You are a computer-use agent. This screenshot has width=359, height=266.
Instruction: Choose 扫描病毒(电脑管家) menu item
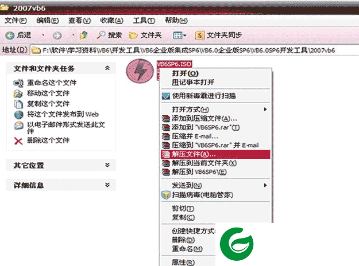pyautogui.click(x=215, y=195)
